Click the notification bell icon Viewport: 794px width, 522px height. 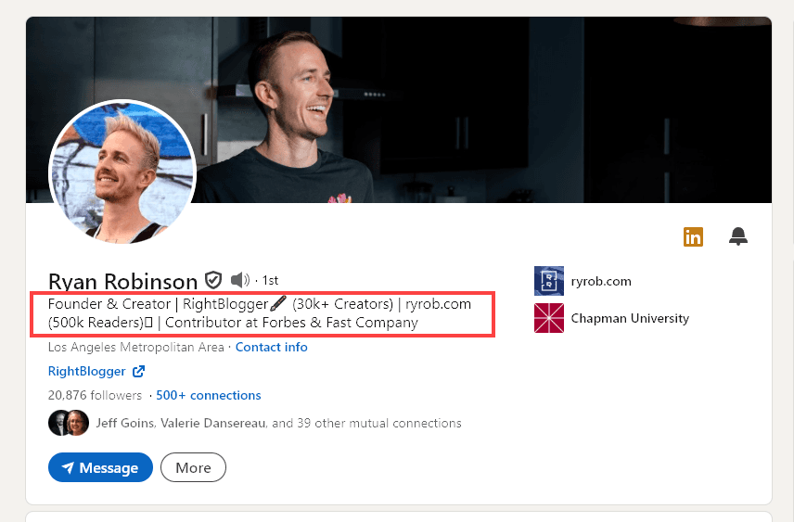pos(737,236)
